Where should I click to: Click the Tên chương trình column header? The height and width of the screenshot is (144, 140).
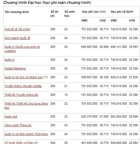click(17, 12)
